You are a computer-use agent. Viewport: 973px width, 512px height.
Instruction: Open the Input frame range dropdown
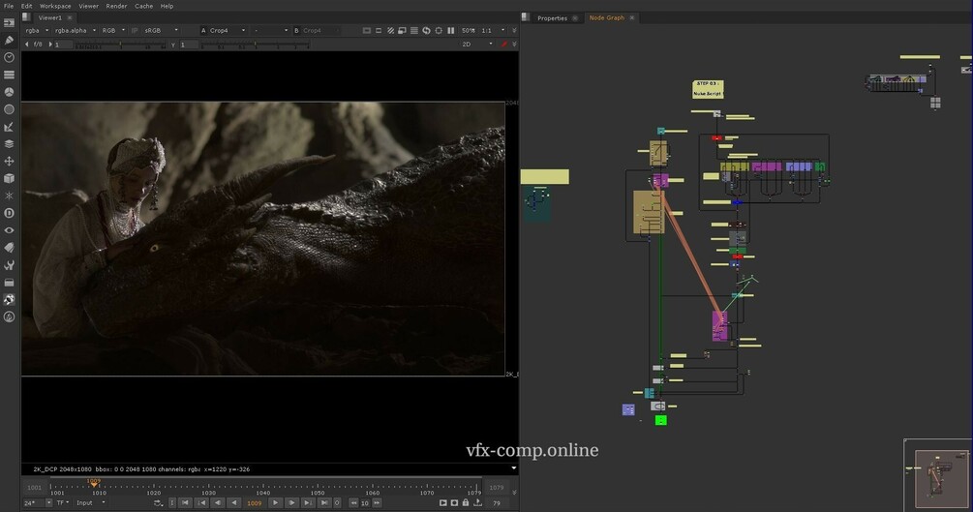pyautogui.click(x=91, y=502)
